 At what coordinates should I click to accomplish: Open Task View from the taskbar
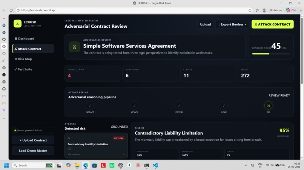[59, 165]
